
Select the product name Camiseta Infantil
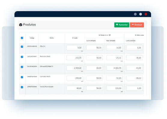(x=45, y=77)
